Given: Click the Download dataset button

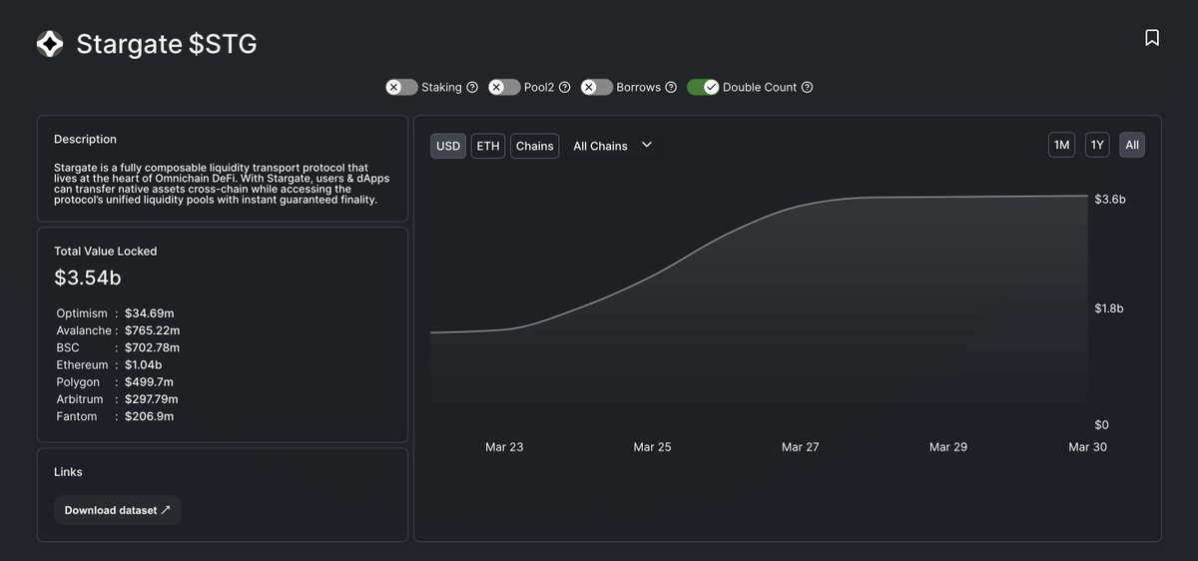Looking at the screenshot, I should pos(117,510).
